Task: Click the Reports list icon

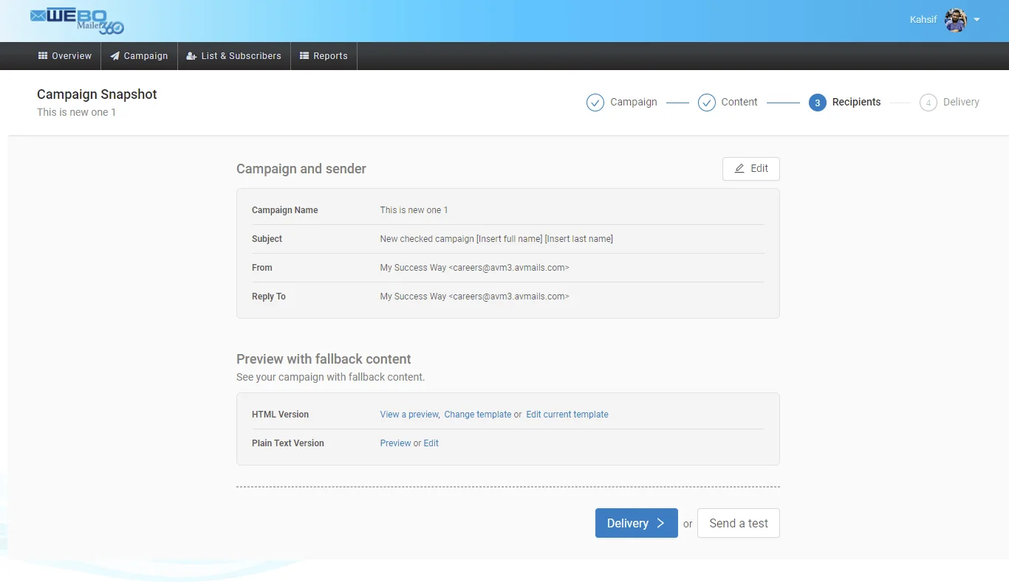Action: coord(304,56)
